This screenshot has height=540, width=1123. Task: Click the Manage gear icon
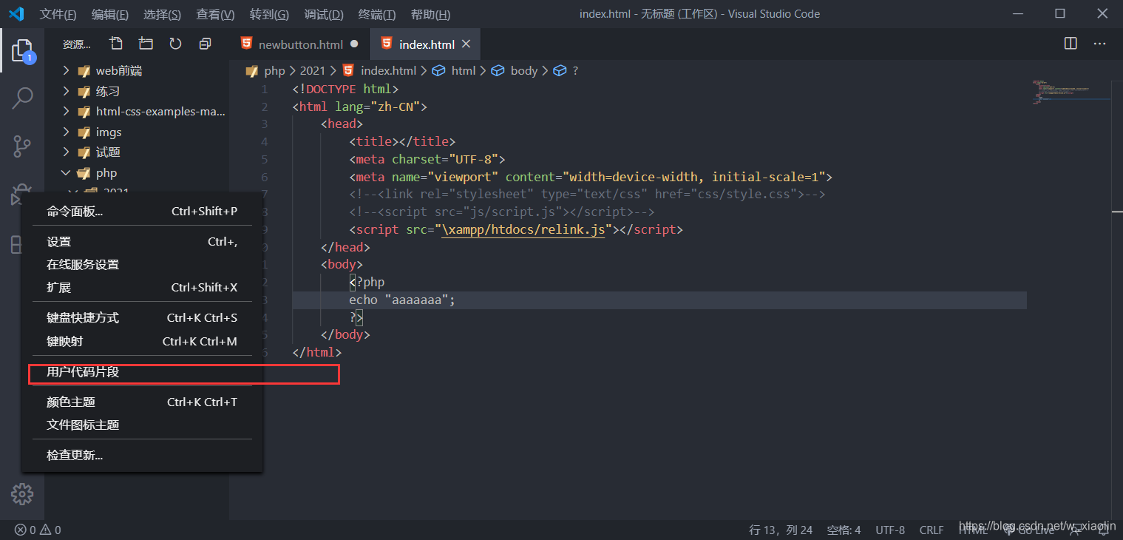(22, 494)
